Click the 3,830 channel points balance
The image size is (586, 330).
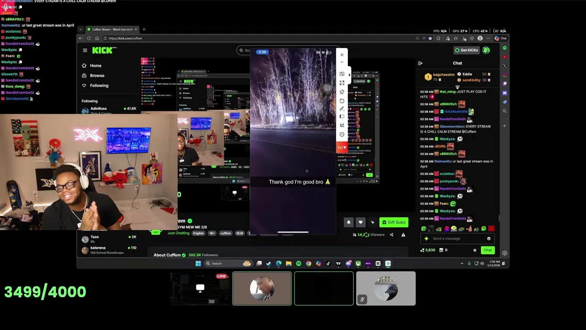pos(428,250)
